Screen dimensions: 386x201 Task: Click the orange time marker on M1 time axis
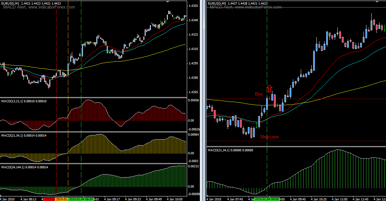tap(61, 199)
